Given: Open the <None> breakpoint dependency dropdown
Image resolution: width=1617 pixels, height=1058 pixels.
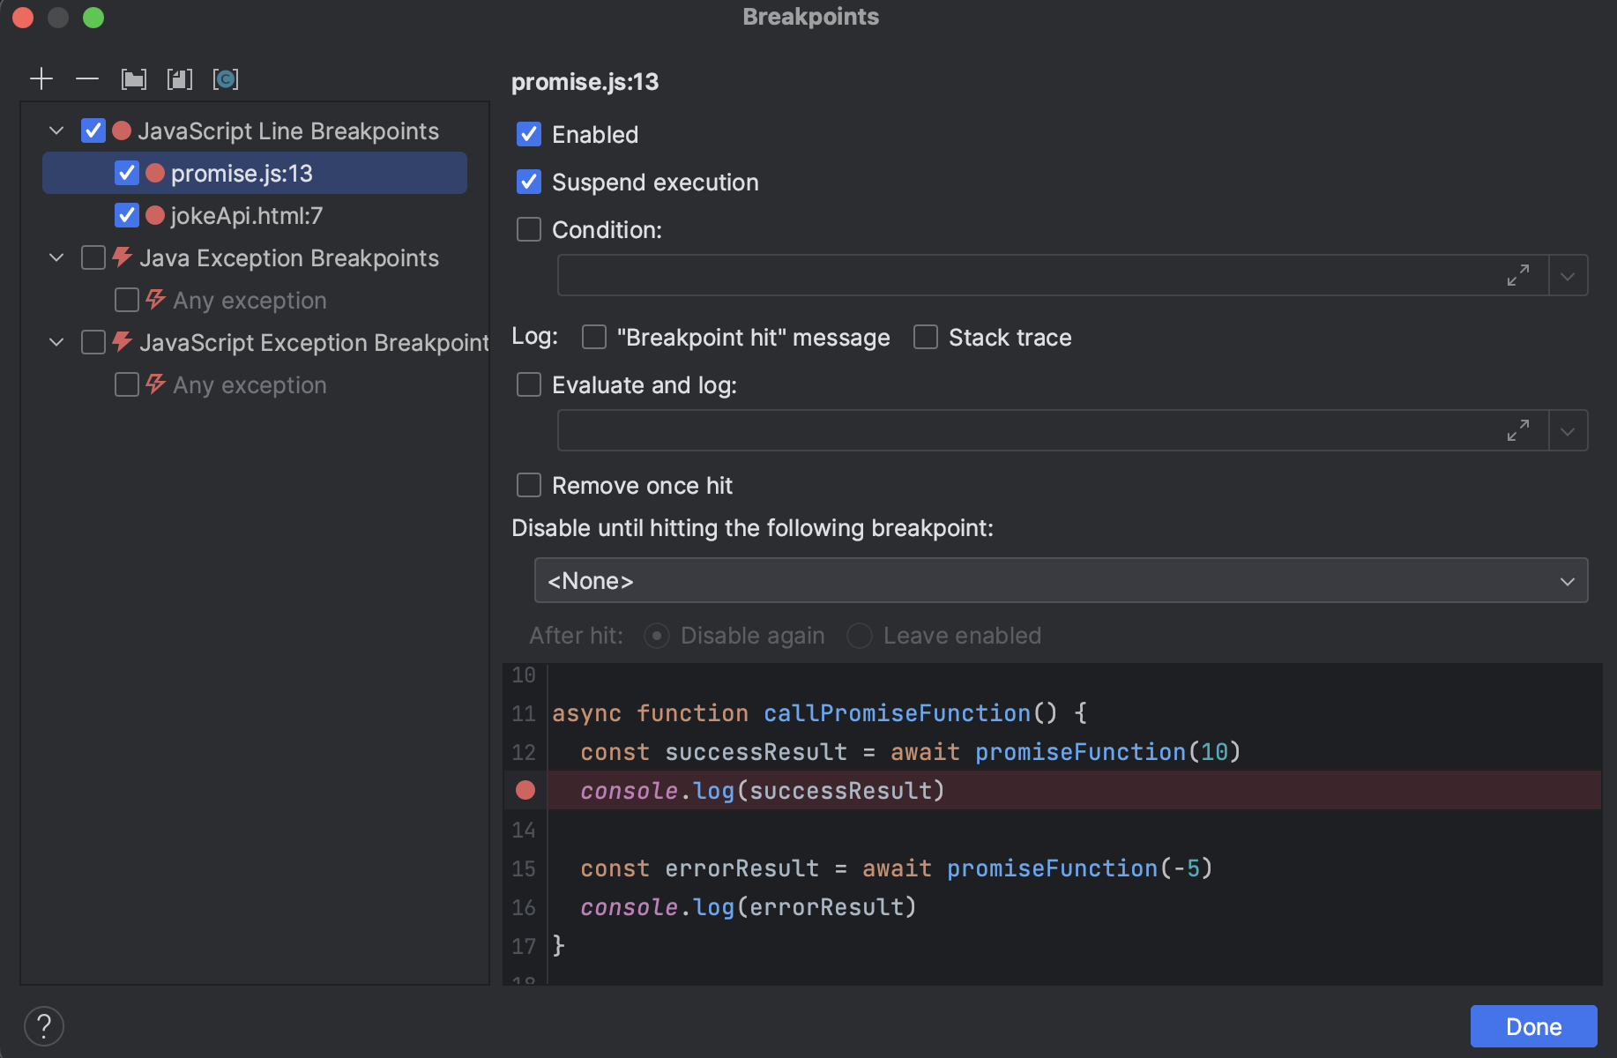Looking at the screenshot, I should [x=1061, y=580].
